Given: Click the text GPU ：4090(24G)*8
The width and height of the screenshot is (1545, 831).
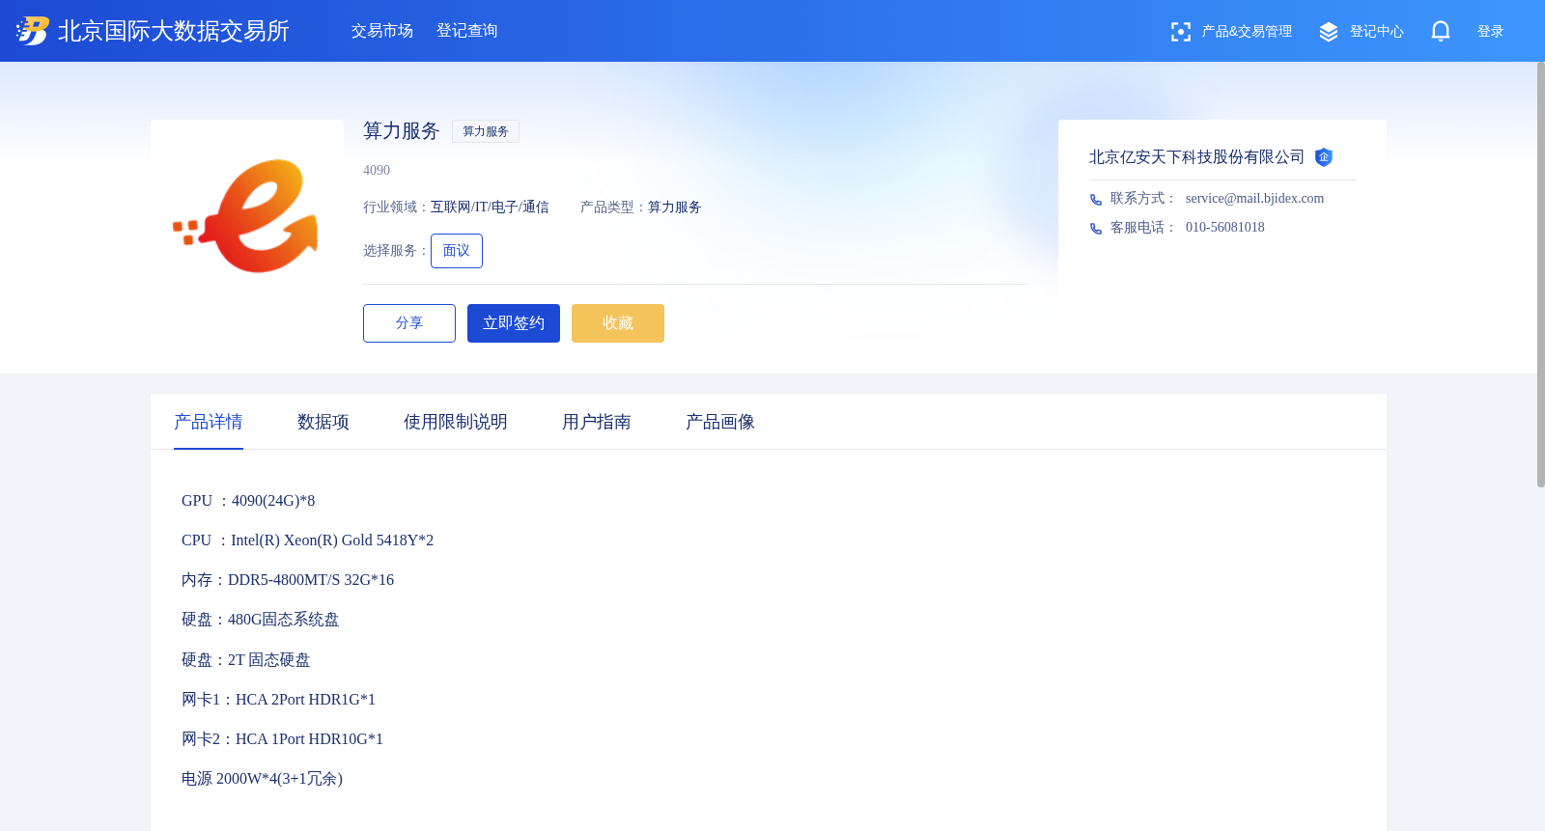Looking at the screenshot, I should (248, 501).
